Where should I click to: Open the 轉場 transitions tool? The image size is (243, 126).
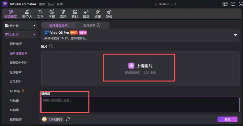pyautogui.click(x=86, y=14)
